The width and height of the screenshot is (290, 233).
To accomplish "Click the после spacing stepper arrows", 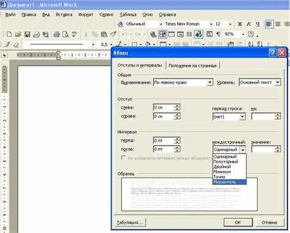I will [x=177, y=149].
